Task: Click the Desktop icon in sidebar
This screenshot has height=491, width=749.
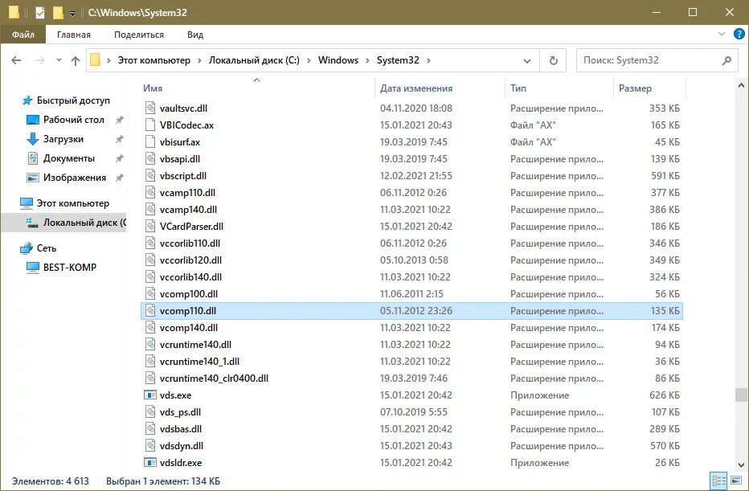Action: click(32, 120)
